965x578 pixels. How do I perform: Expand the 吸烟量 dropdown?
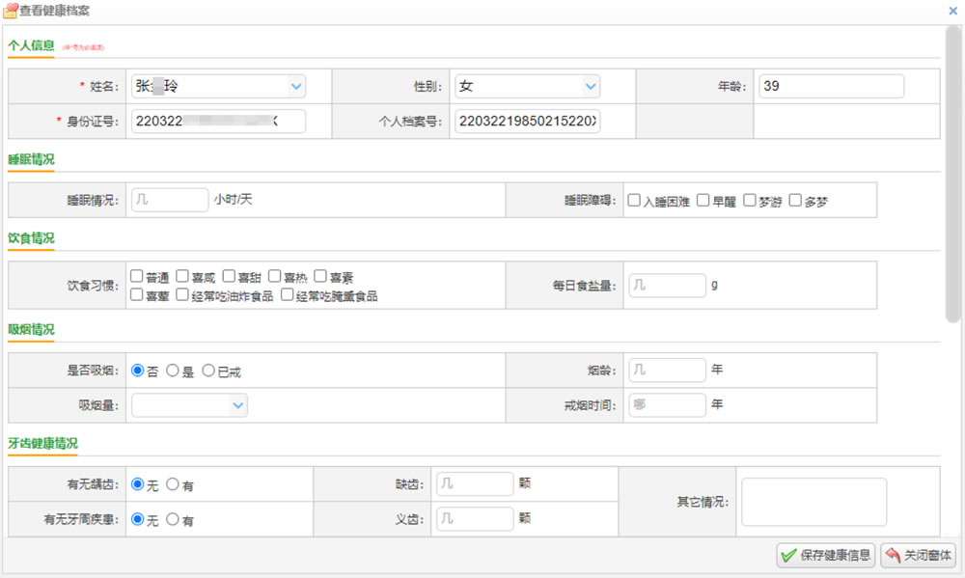[238, 405]
